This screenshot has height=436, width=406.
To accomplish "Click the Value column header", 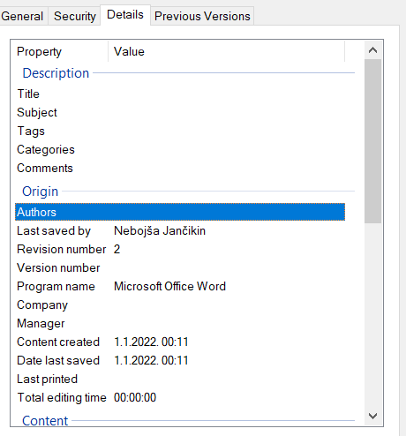I will pyautogui.click(x=226, y=51).
